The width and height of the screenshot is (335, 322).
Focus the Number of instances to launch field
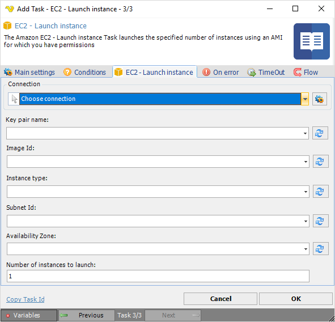[x=158, y=276]
